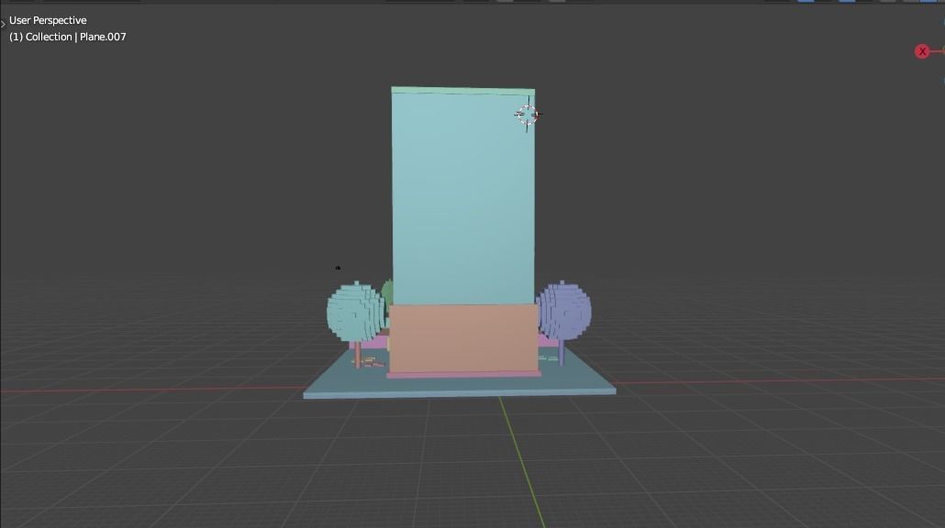
Task: Click the "User Perspective" viewport label
Action: coord(48,20)
